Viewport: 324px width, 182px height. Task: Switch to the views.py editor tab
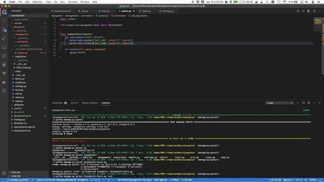146,11
